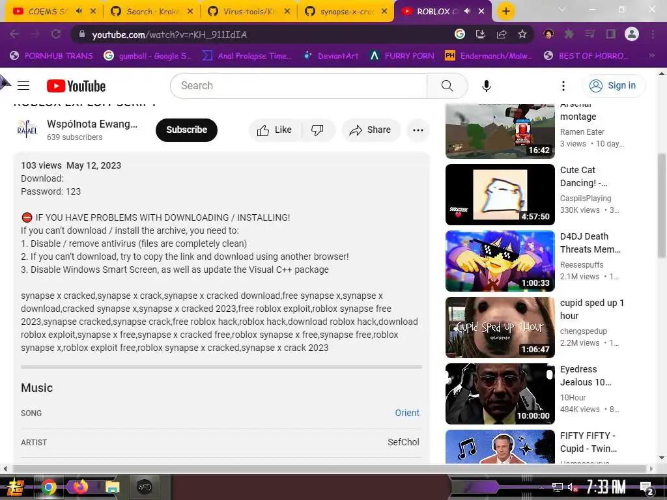Share this page from the address bar
The width and height of the screenshot is (667, 500).
501,35
